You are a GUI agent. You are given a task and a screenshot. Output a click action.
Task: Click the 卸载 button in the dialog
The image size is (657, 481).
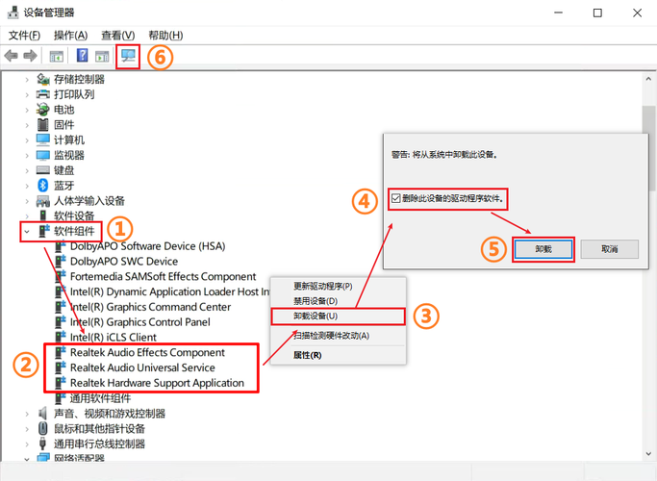(543, 249)
